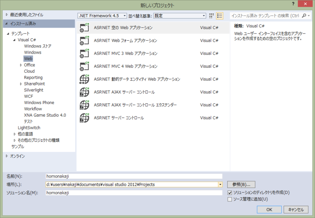Open the 場所 location dropdown arrow
The height and width of the screenshot is (218, 315).
click(x=220, y=184)
